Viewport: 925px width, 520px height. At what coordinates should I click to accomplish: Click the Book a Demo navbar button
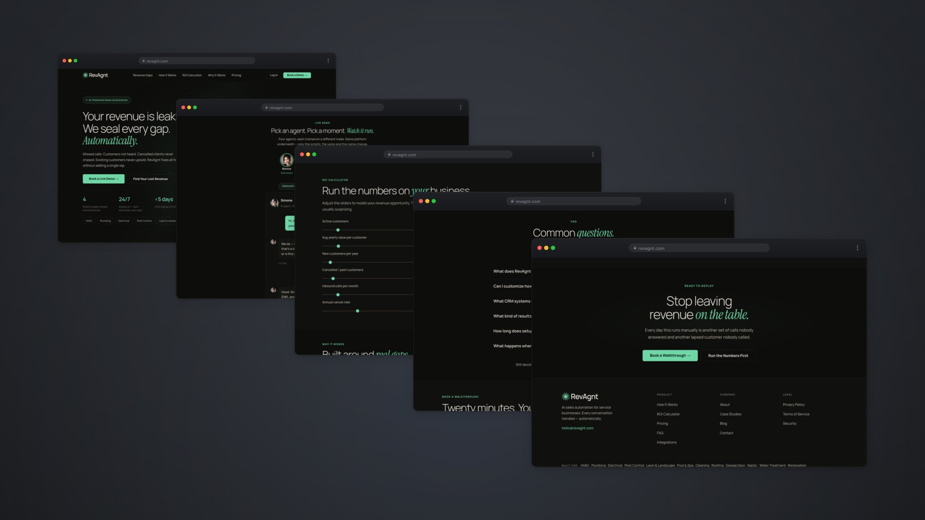(297, 75)
